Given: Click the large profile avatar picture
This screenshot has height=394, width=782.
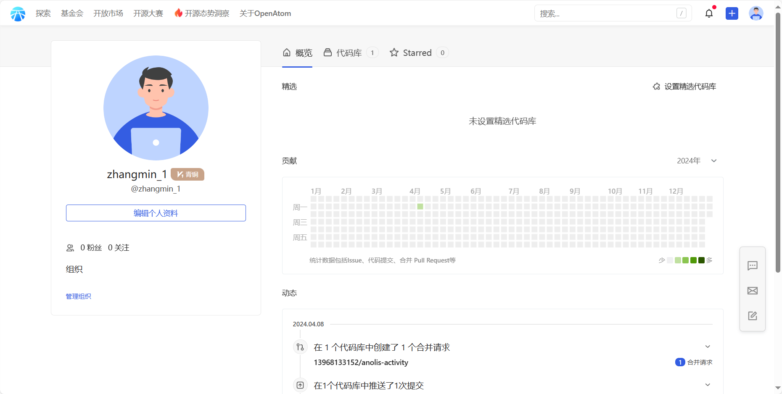Looking at the screenshot, I should tap(156, 108).
